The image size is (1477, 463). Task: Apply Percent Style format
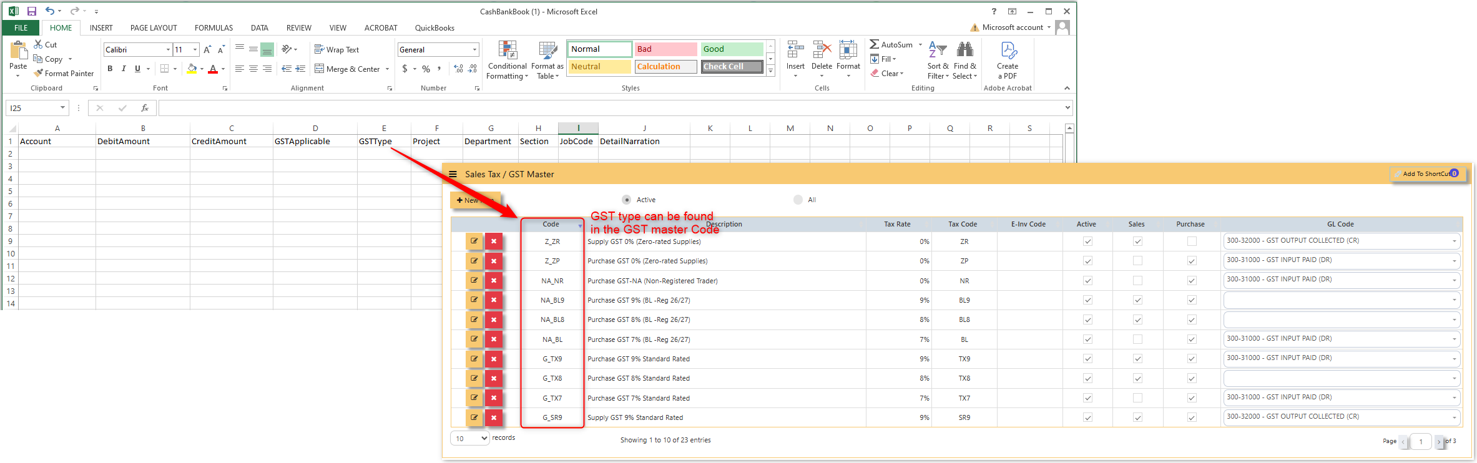pyautogui.click(x=426, y=69)
